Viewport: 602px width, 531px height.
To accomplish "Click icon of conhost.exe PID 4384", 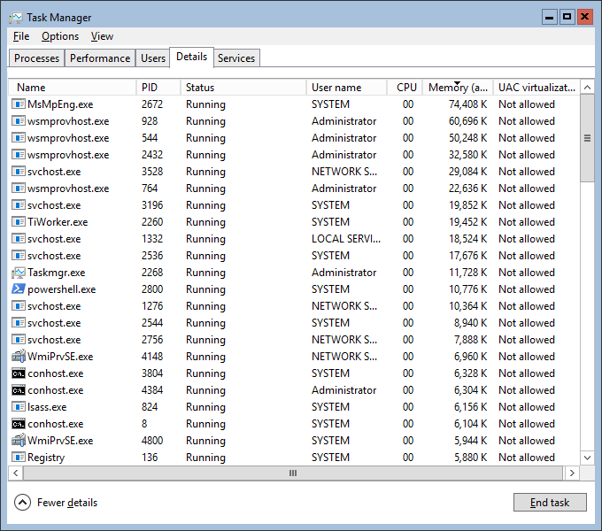I will (18, 390).
